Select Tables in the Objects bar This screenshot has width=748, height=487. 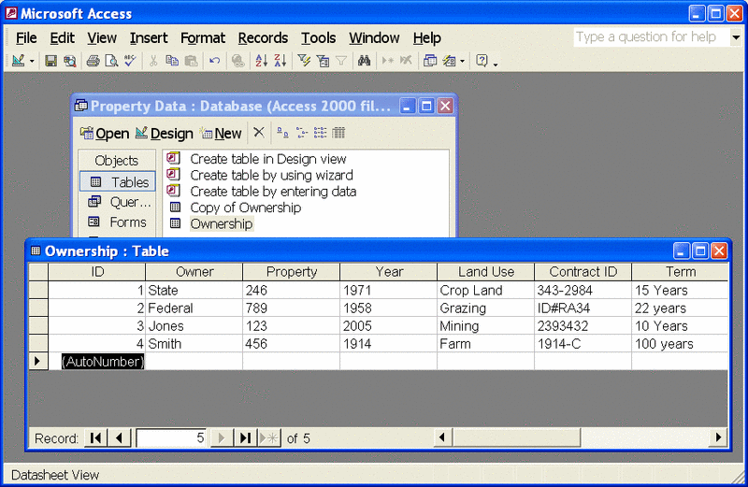[x=118, y=181]
